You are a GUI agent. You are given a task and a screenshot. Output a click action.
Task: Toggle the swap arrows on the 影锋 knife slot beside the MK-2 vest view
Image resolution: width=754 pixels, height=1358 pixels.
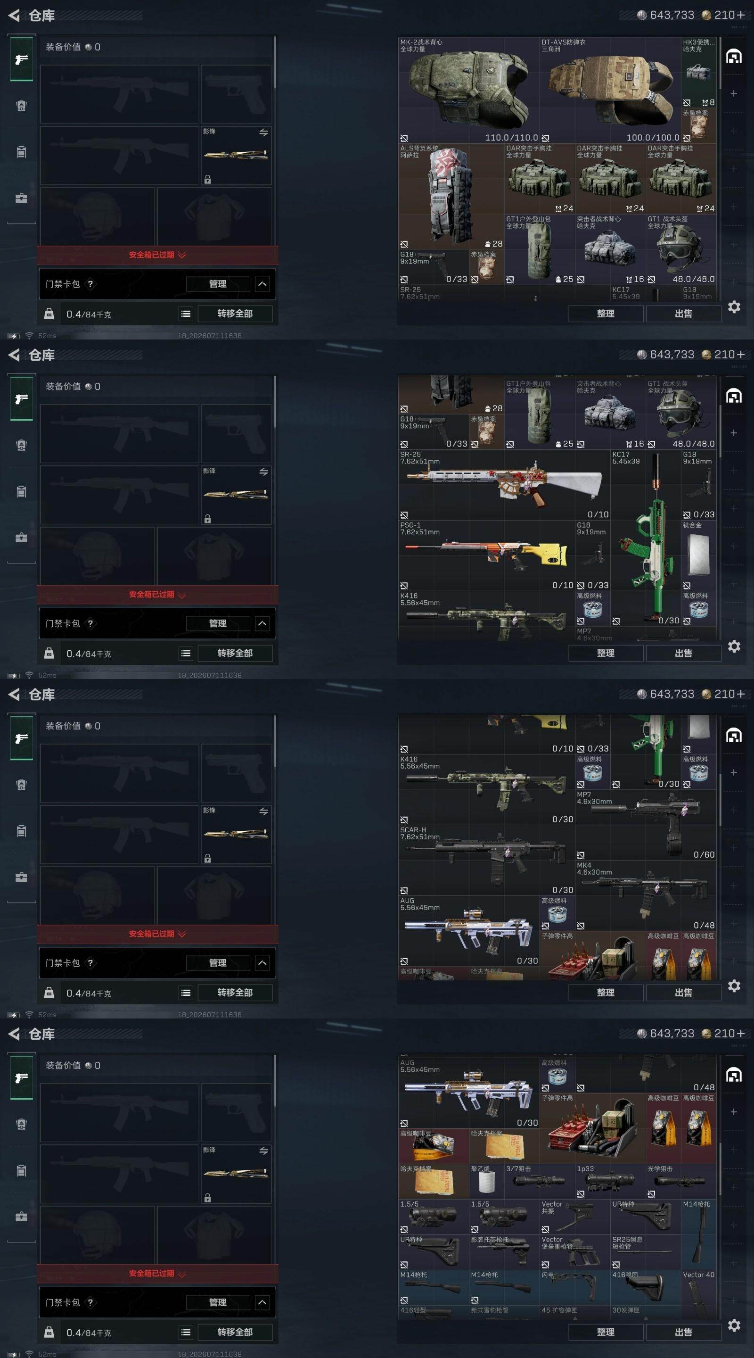click(x=263, y=132)
